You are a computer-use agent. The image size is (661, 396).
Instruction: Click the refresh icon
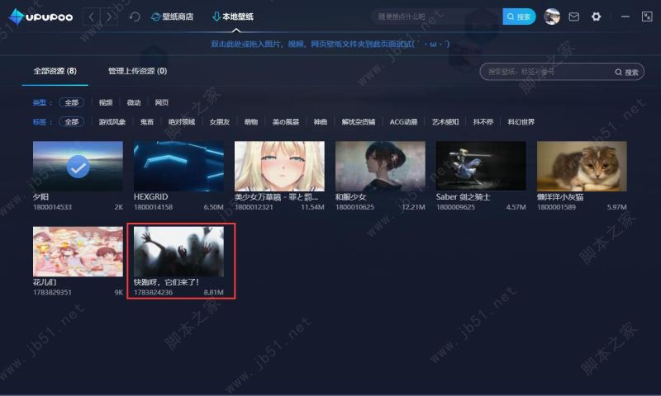(135, 16)
